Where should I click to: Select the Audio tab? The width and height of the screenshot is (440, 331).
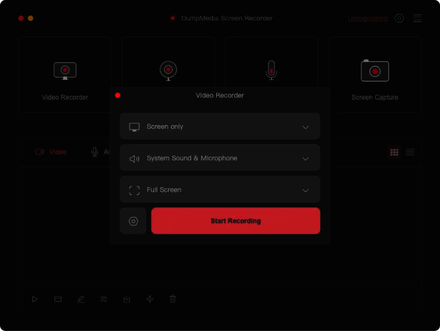(x=102, y=152)
